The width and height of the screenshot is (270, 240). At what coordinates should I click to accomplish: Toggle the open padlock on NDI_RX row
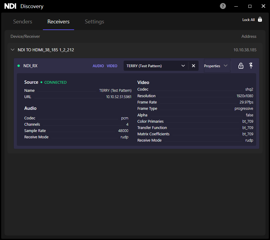click(241, 66)
